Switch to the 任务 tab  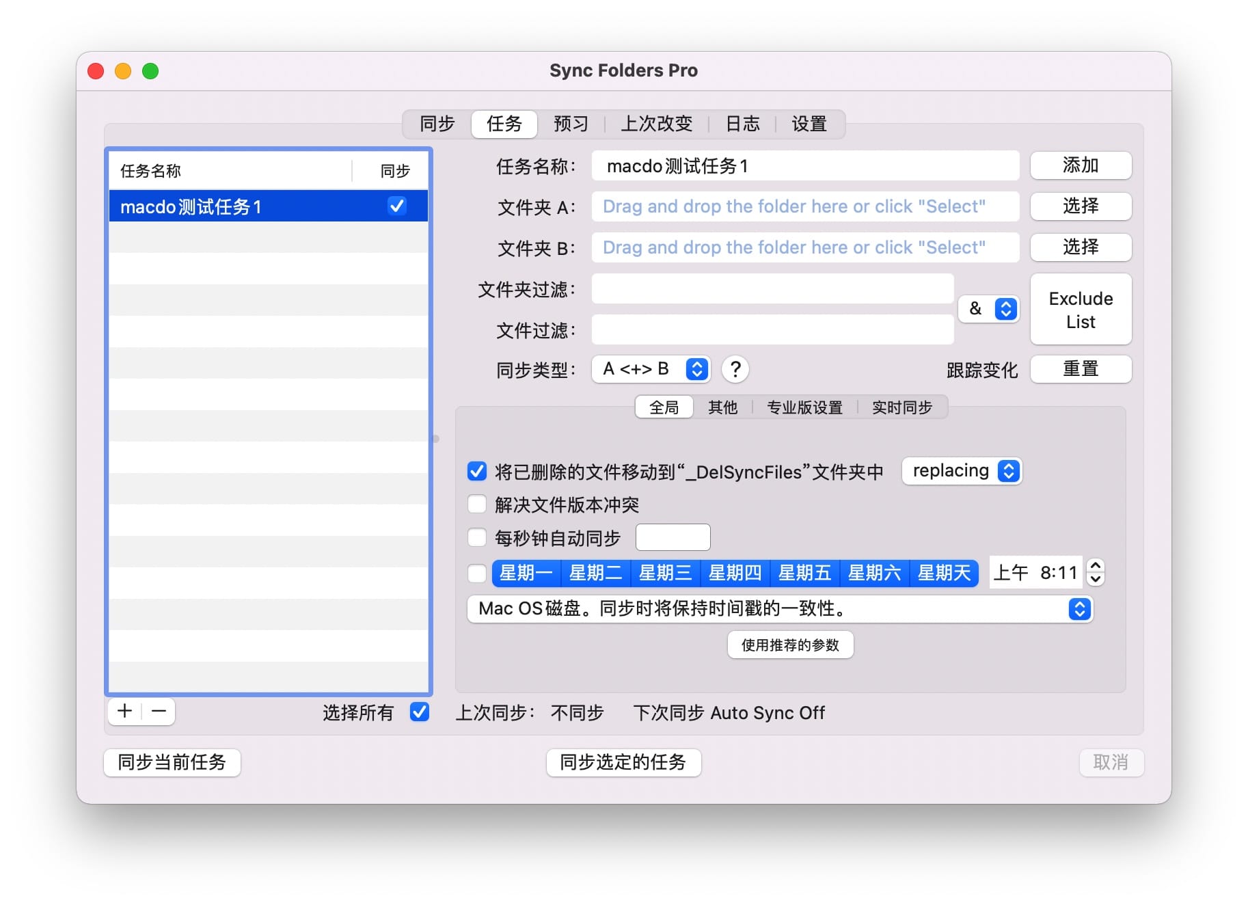click(504, 124)
